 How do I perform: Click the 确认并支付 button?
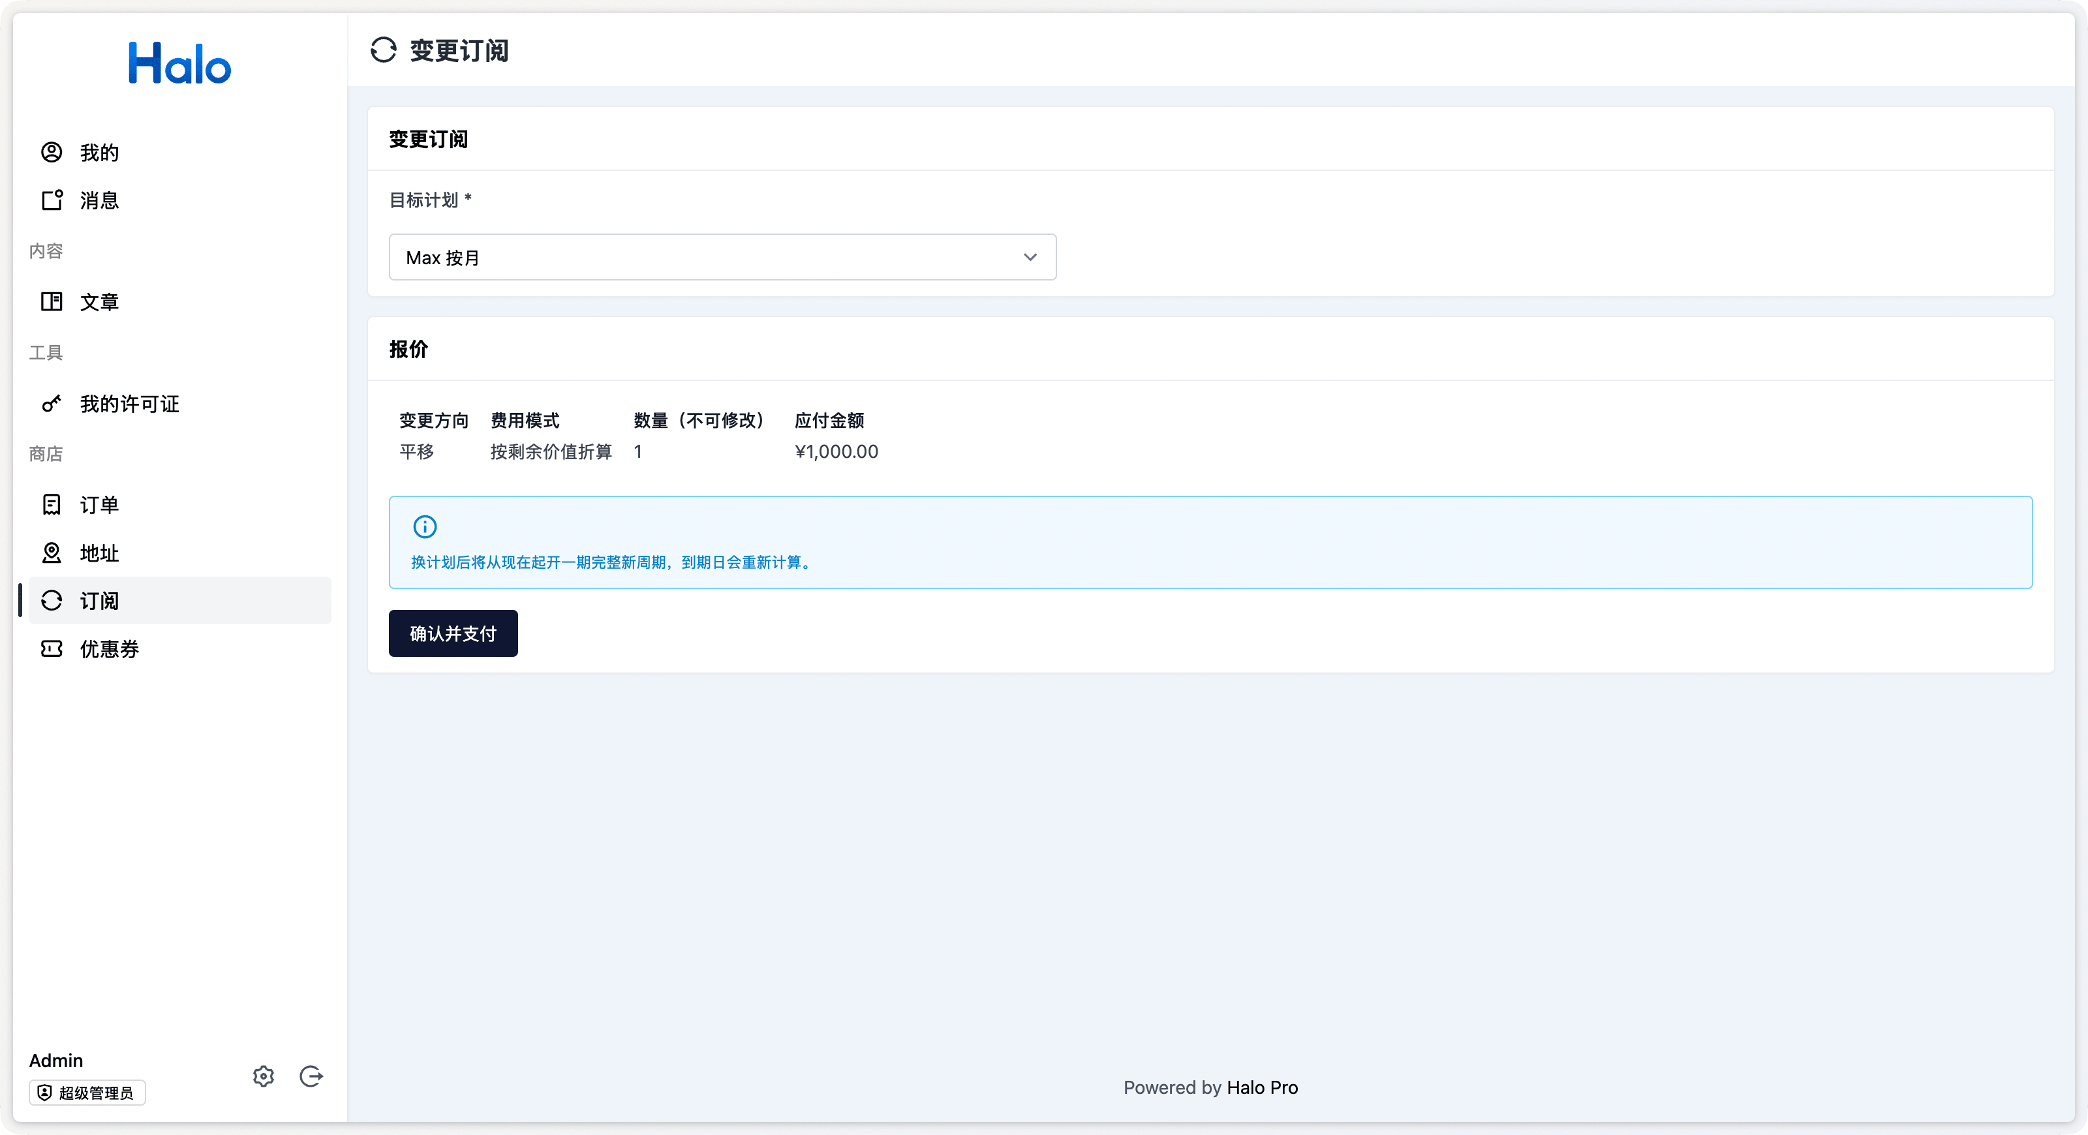[x=453, y=633]
